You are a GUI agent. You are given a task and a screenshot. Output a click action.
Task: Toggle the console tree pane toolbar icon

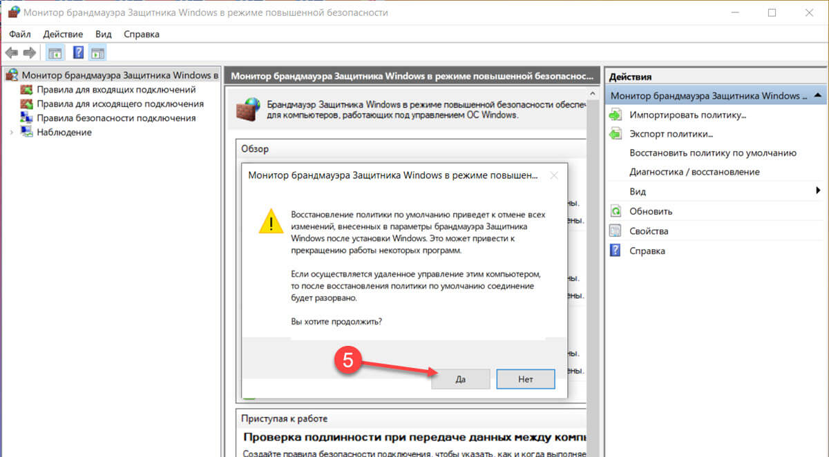coord(55,53)
